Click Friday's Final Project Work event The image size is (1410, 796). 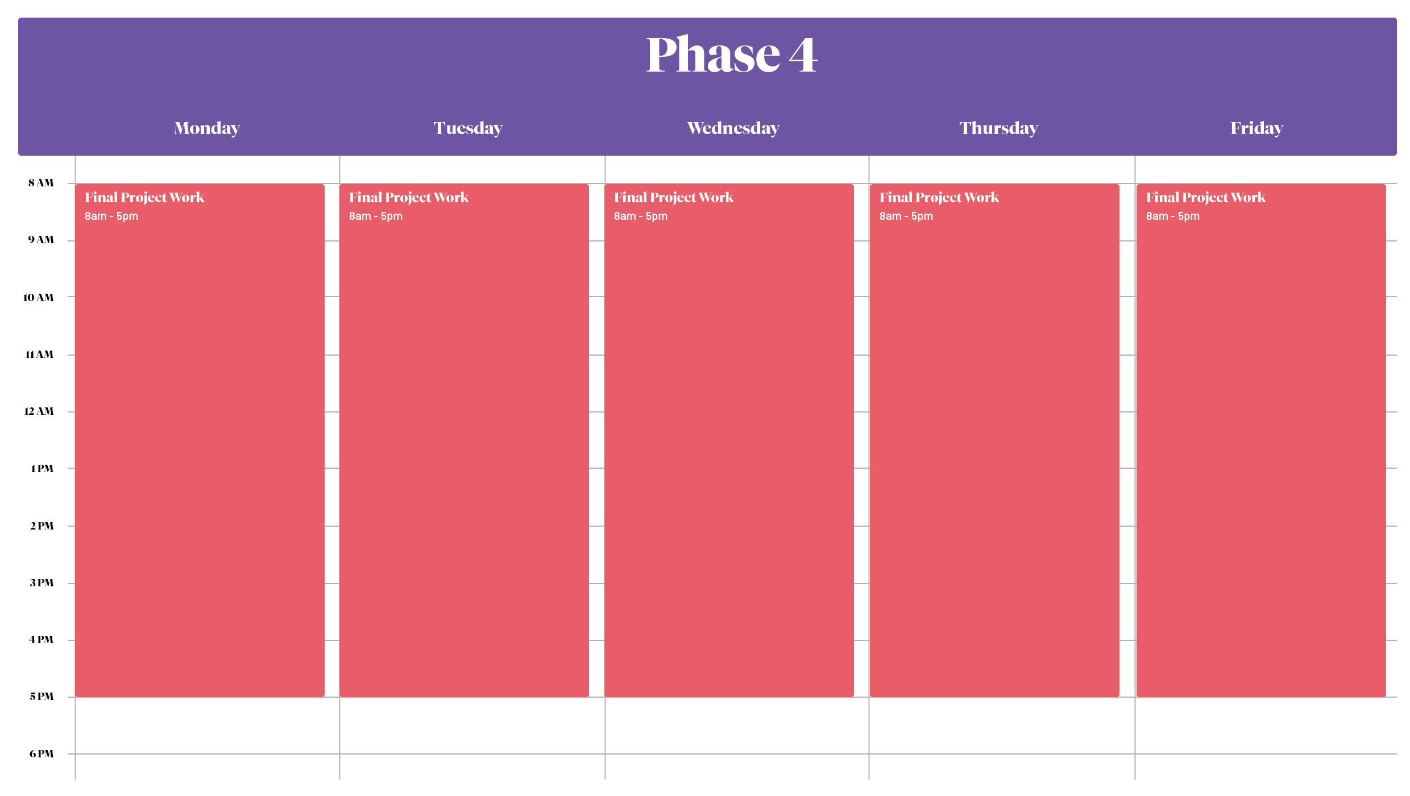tap(1261, 440)
